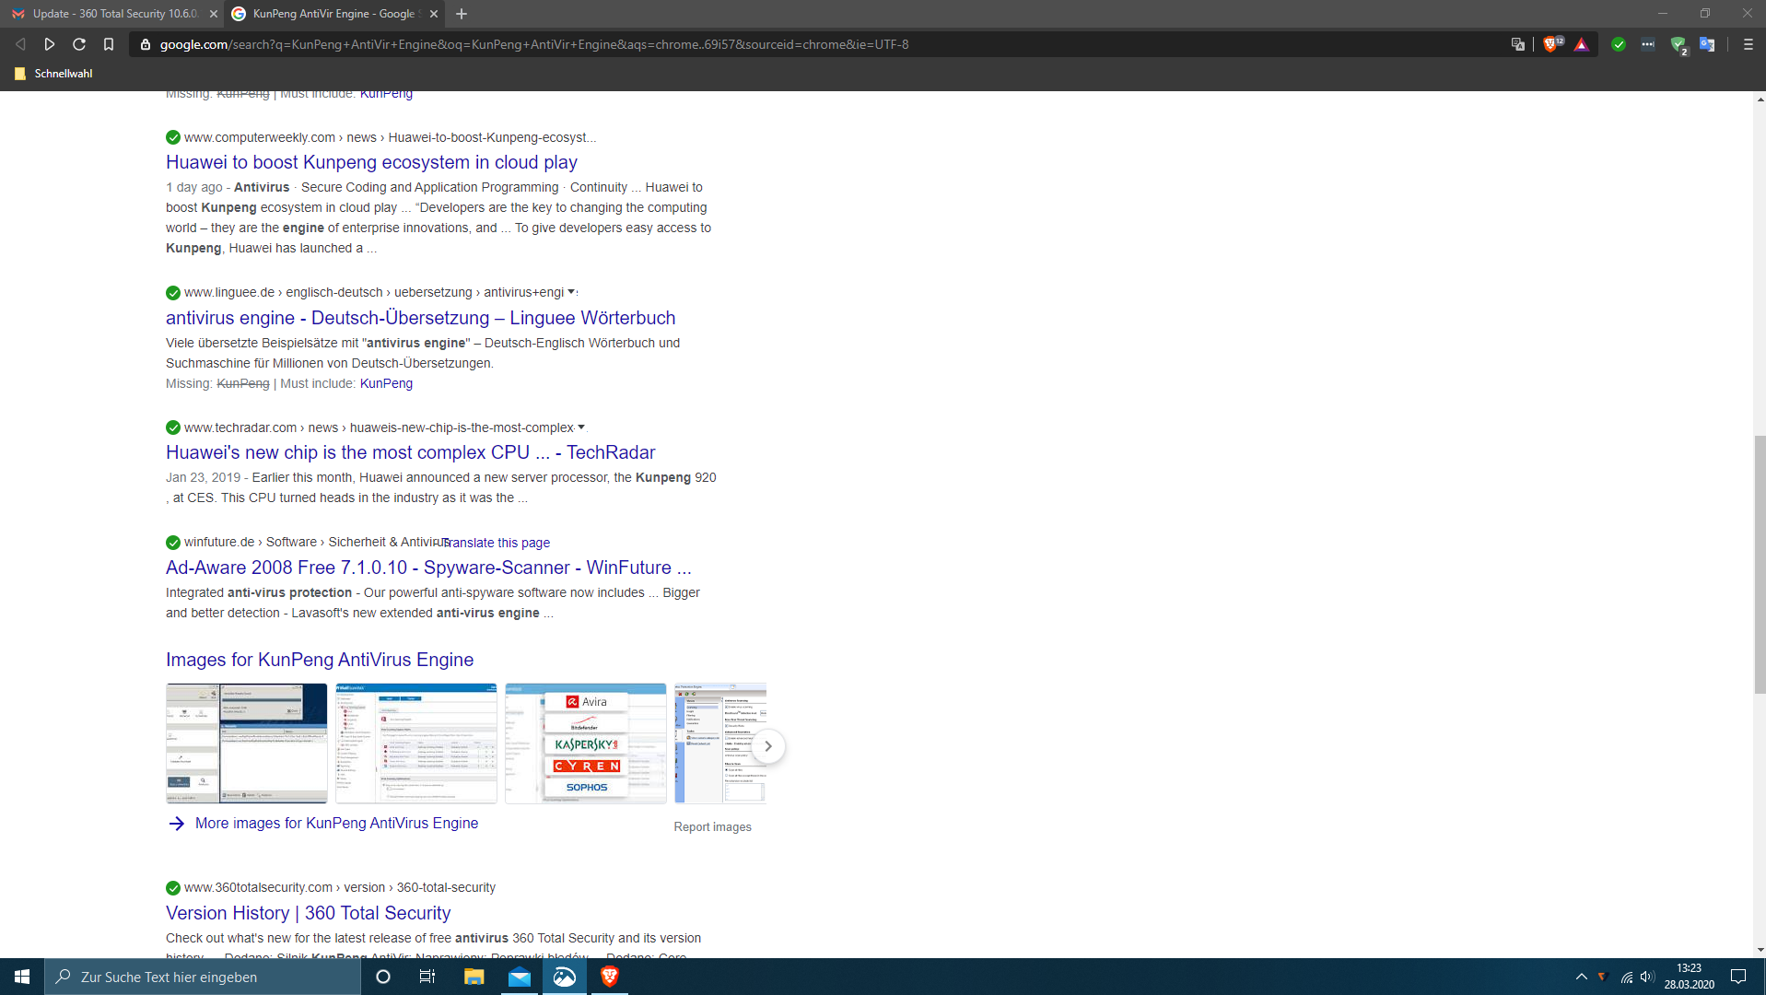This screenshot has width=1766, height=995.
Task: Open TechRadar Huawei's new chip result
Action: point(410,452)
